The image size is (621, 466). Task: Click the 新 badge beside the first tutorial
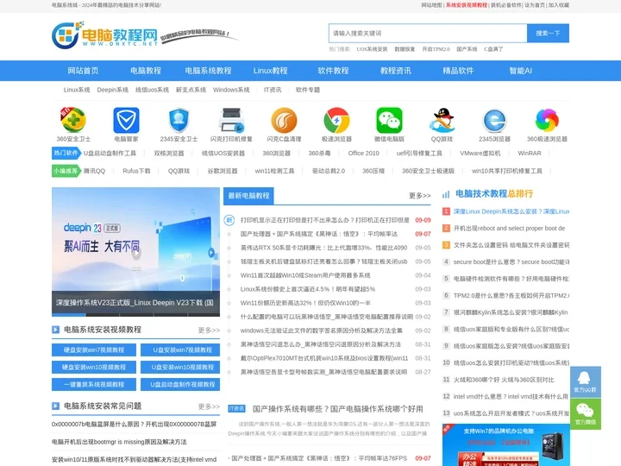pyautogui.click(x=229, y=220)
